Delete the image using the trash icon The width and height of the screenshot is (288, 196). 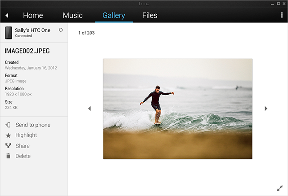pyautogui.click(x=8, y=156)
